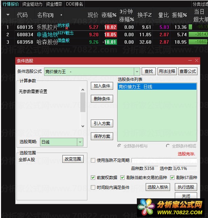
Task: Select stock row 600834 申通地铁
Action: 104,35
